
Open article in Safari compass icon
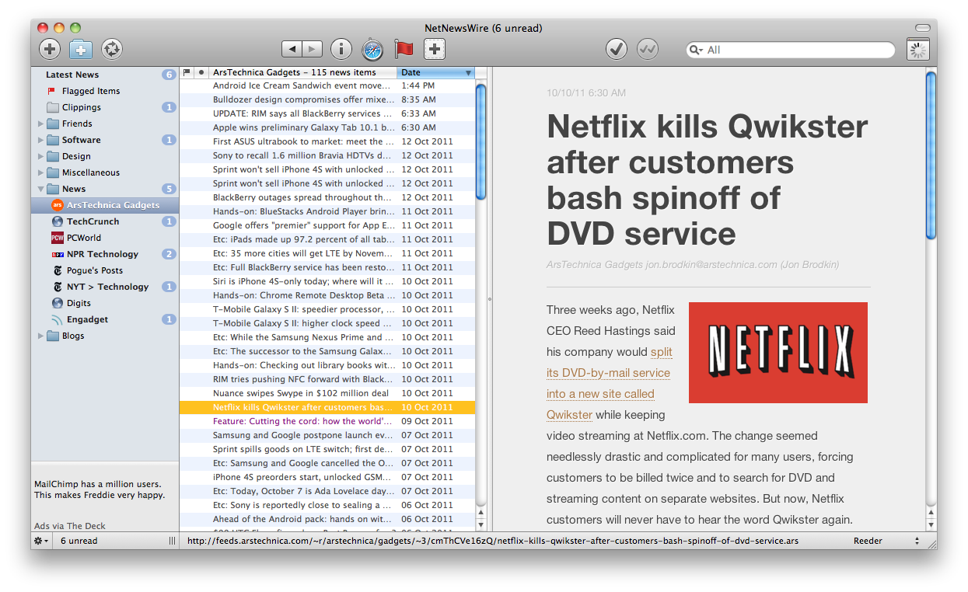[x=372, y=49]
